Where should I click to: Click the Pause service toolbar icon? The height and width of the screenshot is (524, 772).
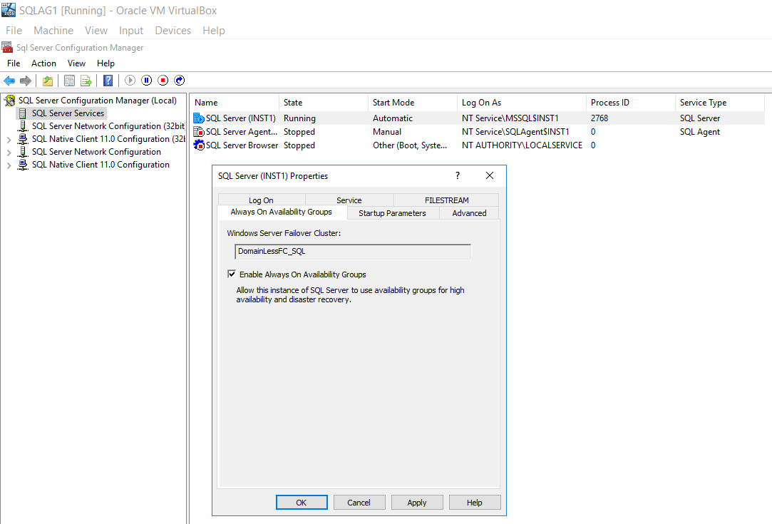click(146, 80)
